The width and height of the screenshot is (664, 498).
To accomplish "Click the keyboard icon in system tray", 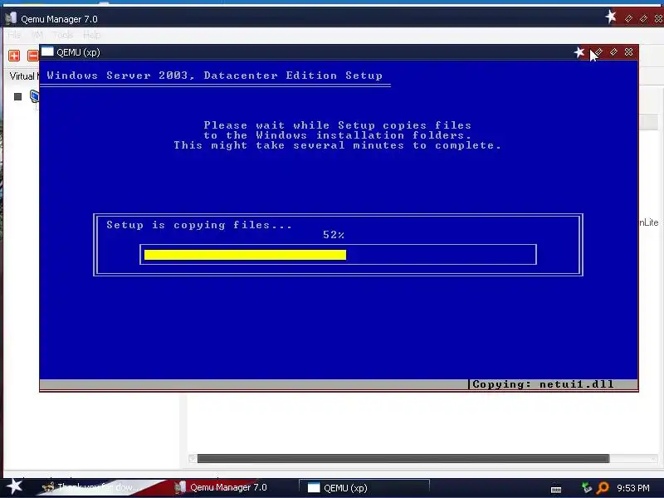I will 556,489.
